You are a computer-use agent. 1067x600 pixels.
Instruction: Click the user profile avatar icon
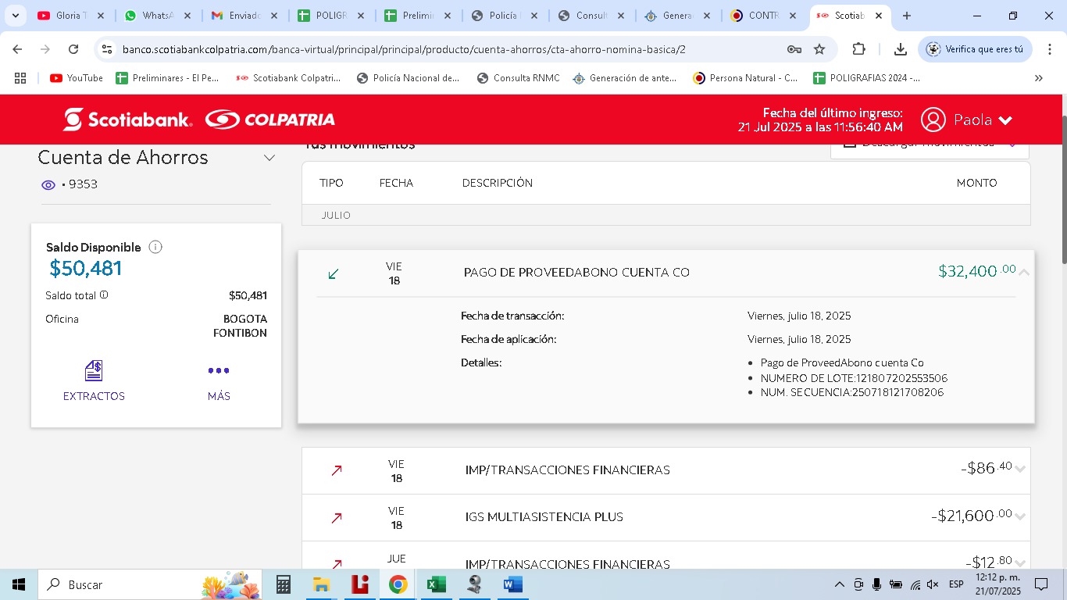[x=933, y=120]
